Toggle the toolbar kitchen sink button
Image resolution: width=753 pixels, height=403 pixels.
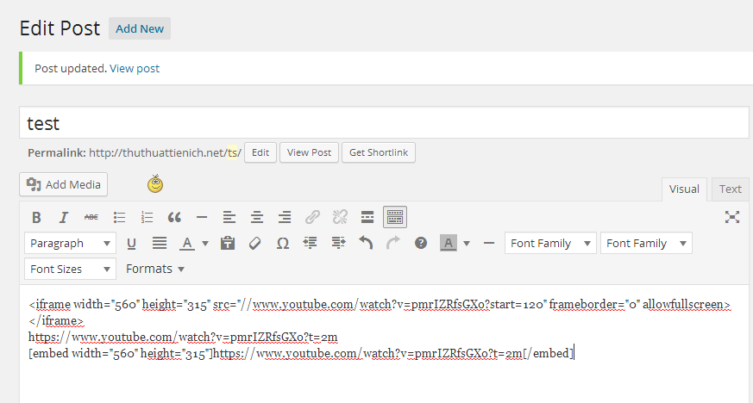tap(395, 217)
